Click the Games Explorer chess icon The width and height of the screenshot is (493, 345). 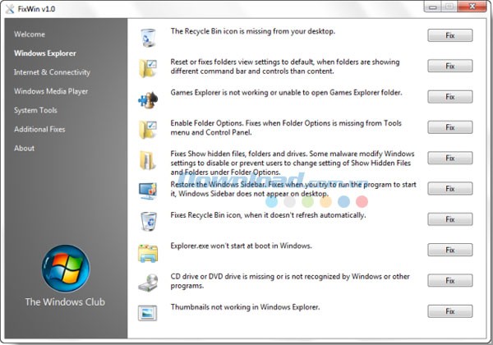pyautogui.click(x=149, y=98)
